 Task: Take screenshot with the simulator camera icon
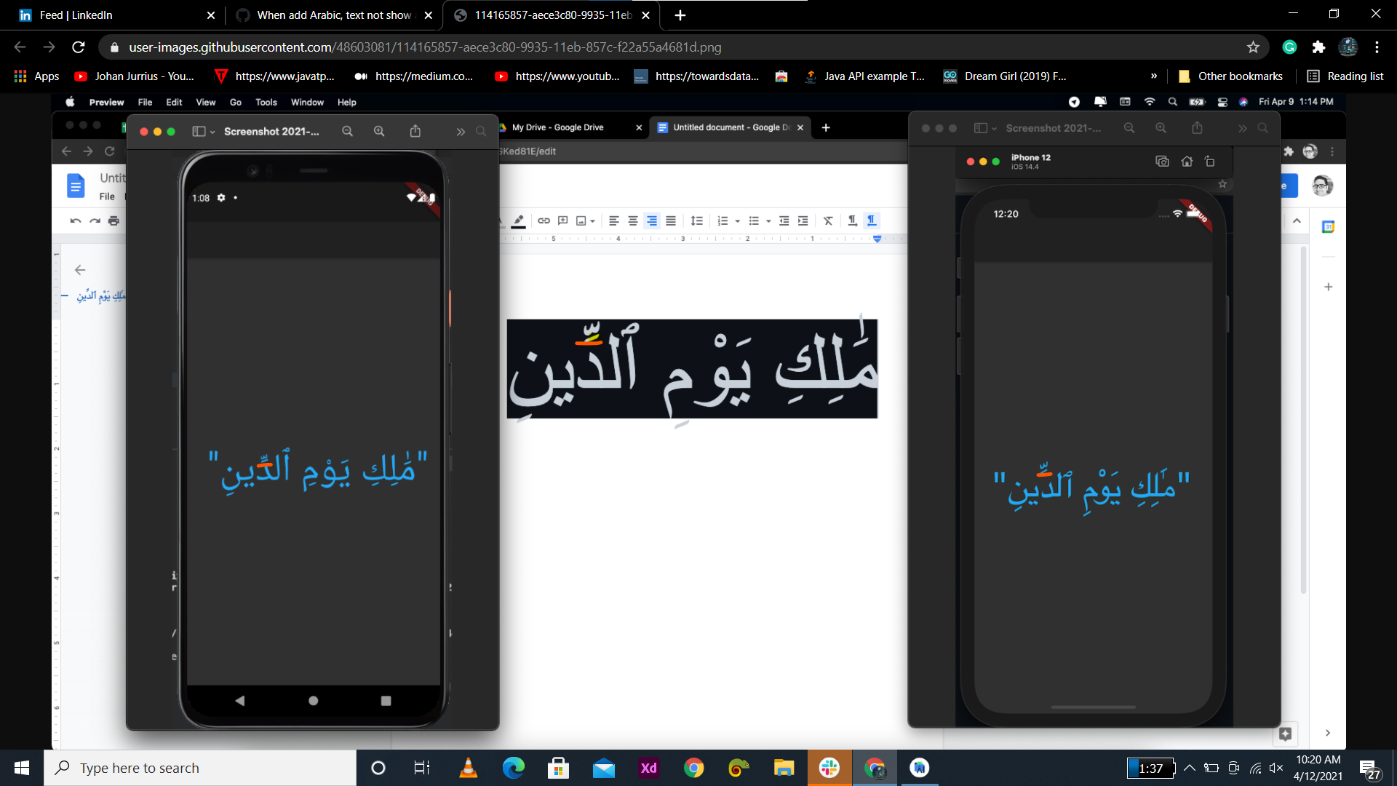(x=1162, y=162)
